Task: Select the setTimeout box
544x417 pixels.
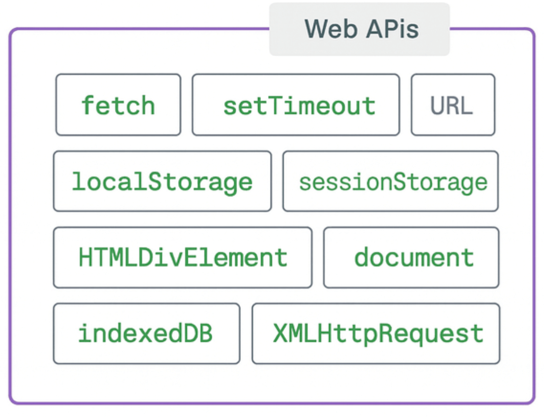Action: tap(295, 105)
